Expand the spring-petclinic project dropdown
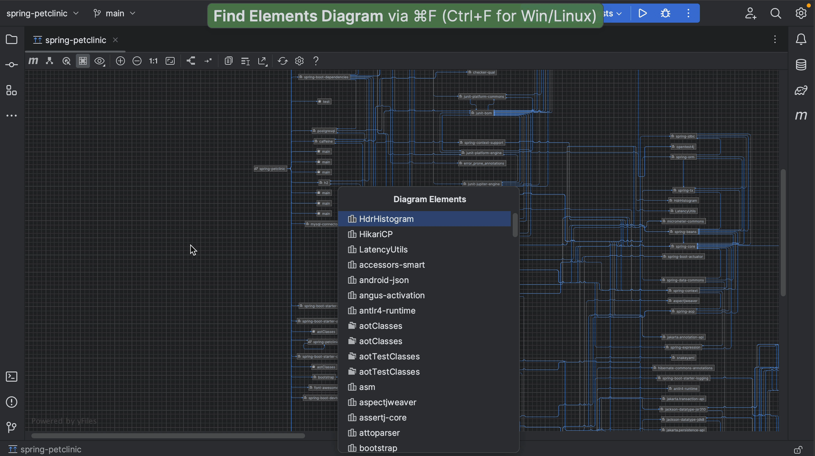 coord(41,13)
